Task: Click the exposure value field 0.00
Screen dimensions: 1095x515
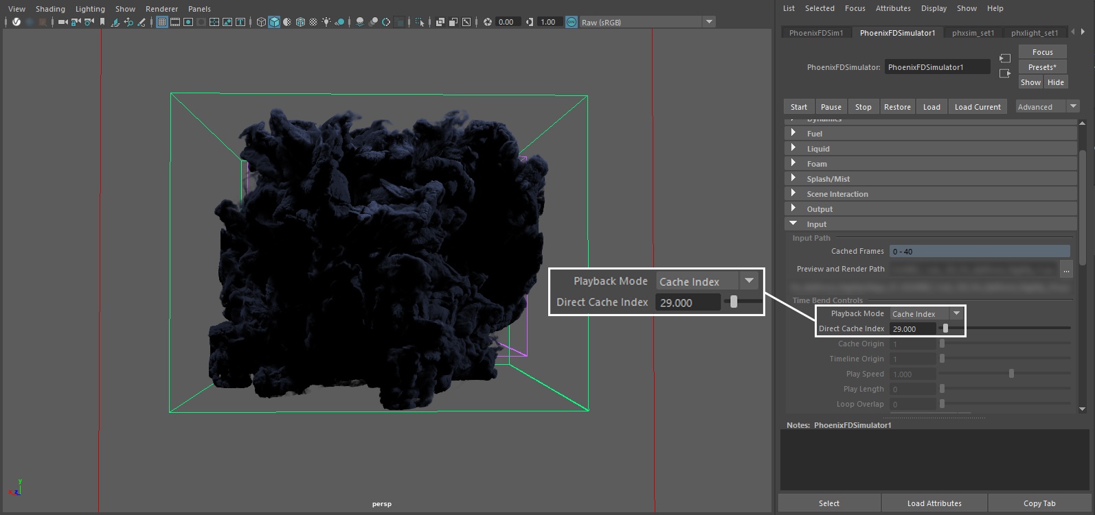Action: [508, 22]
